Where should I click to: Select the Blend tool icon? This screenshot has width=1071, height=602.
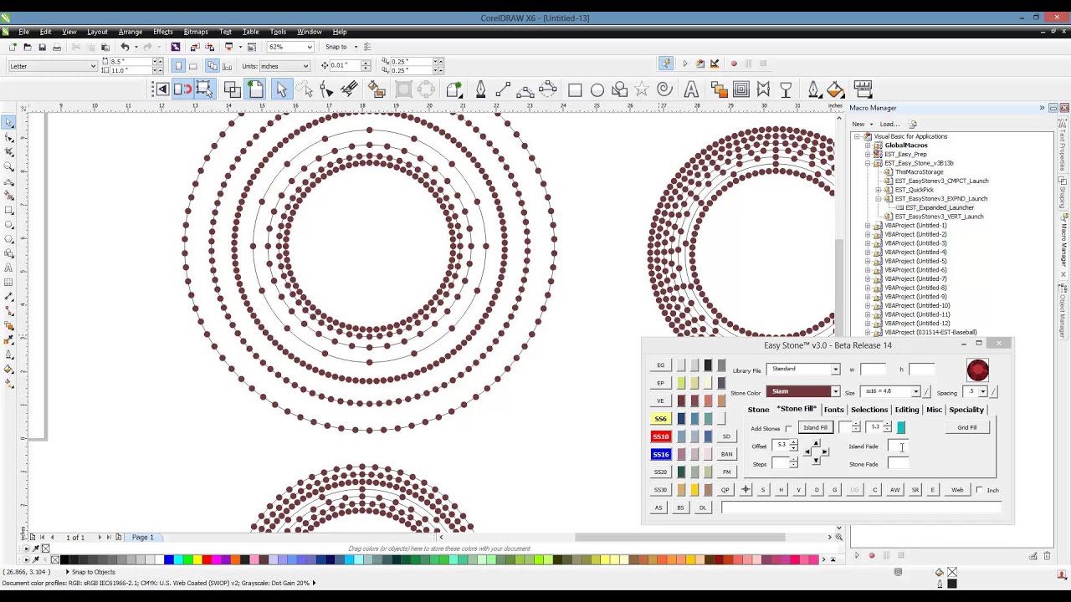(x=720, y=89)
